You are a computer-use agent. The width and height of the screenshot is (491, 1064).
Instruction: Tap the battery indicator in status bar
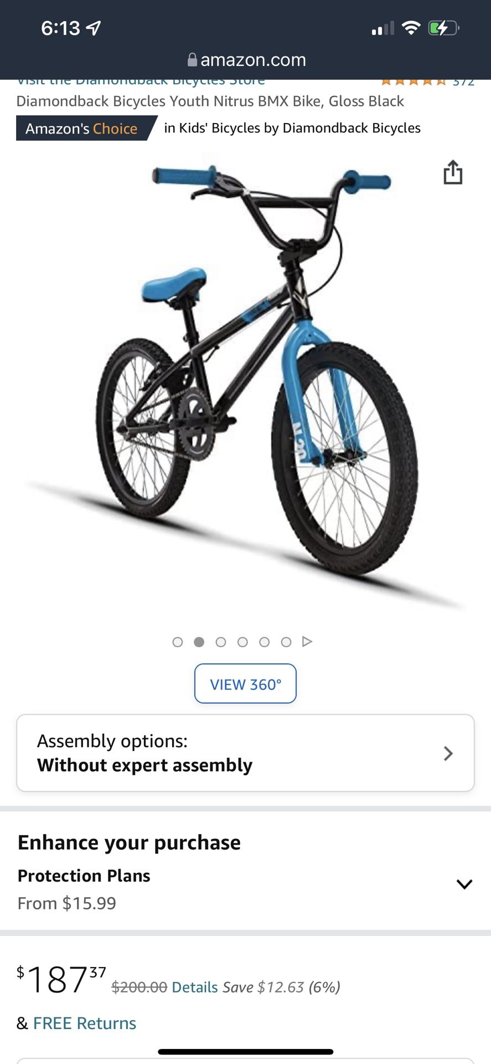click(443, 28)
